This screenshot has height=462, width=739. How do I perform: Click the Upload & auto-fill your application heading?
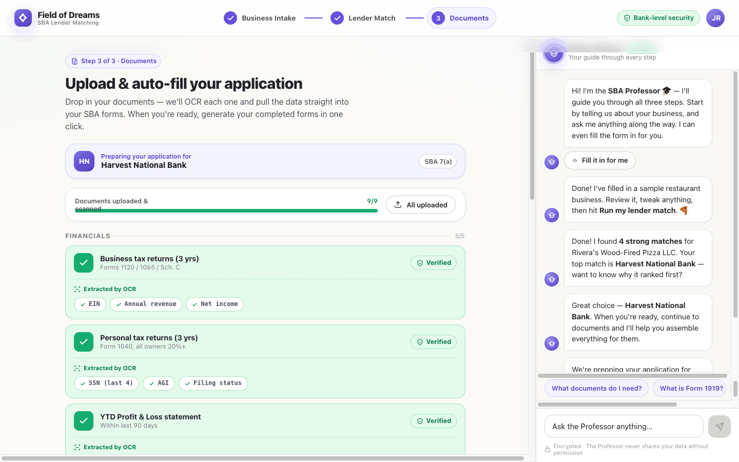(184, 84)
